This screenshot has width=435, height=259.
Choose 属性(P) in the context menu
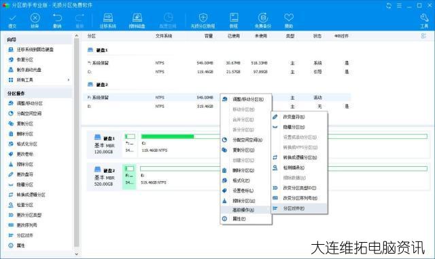point(246,219)
